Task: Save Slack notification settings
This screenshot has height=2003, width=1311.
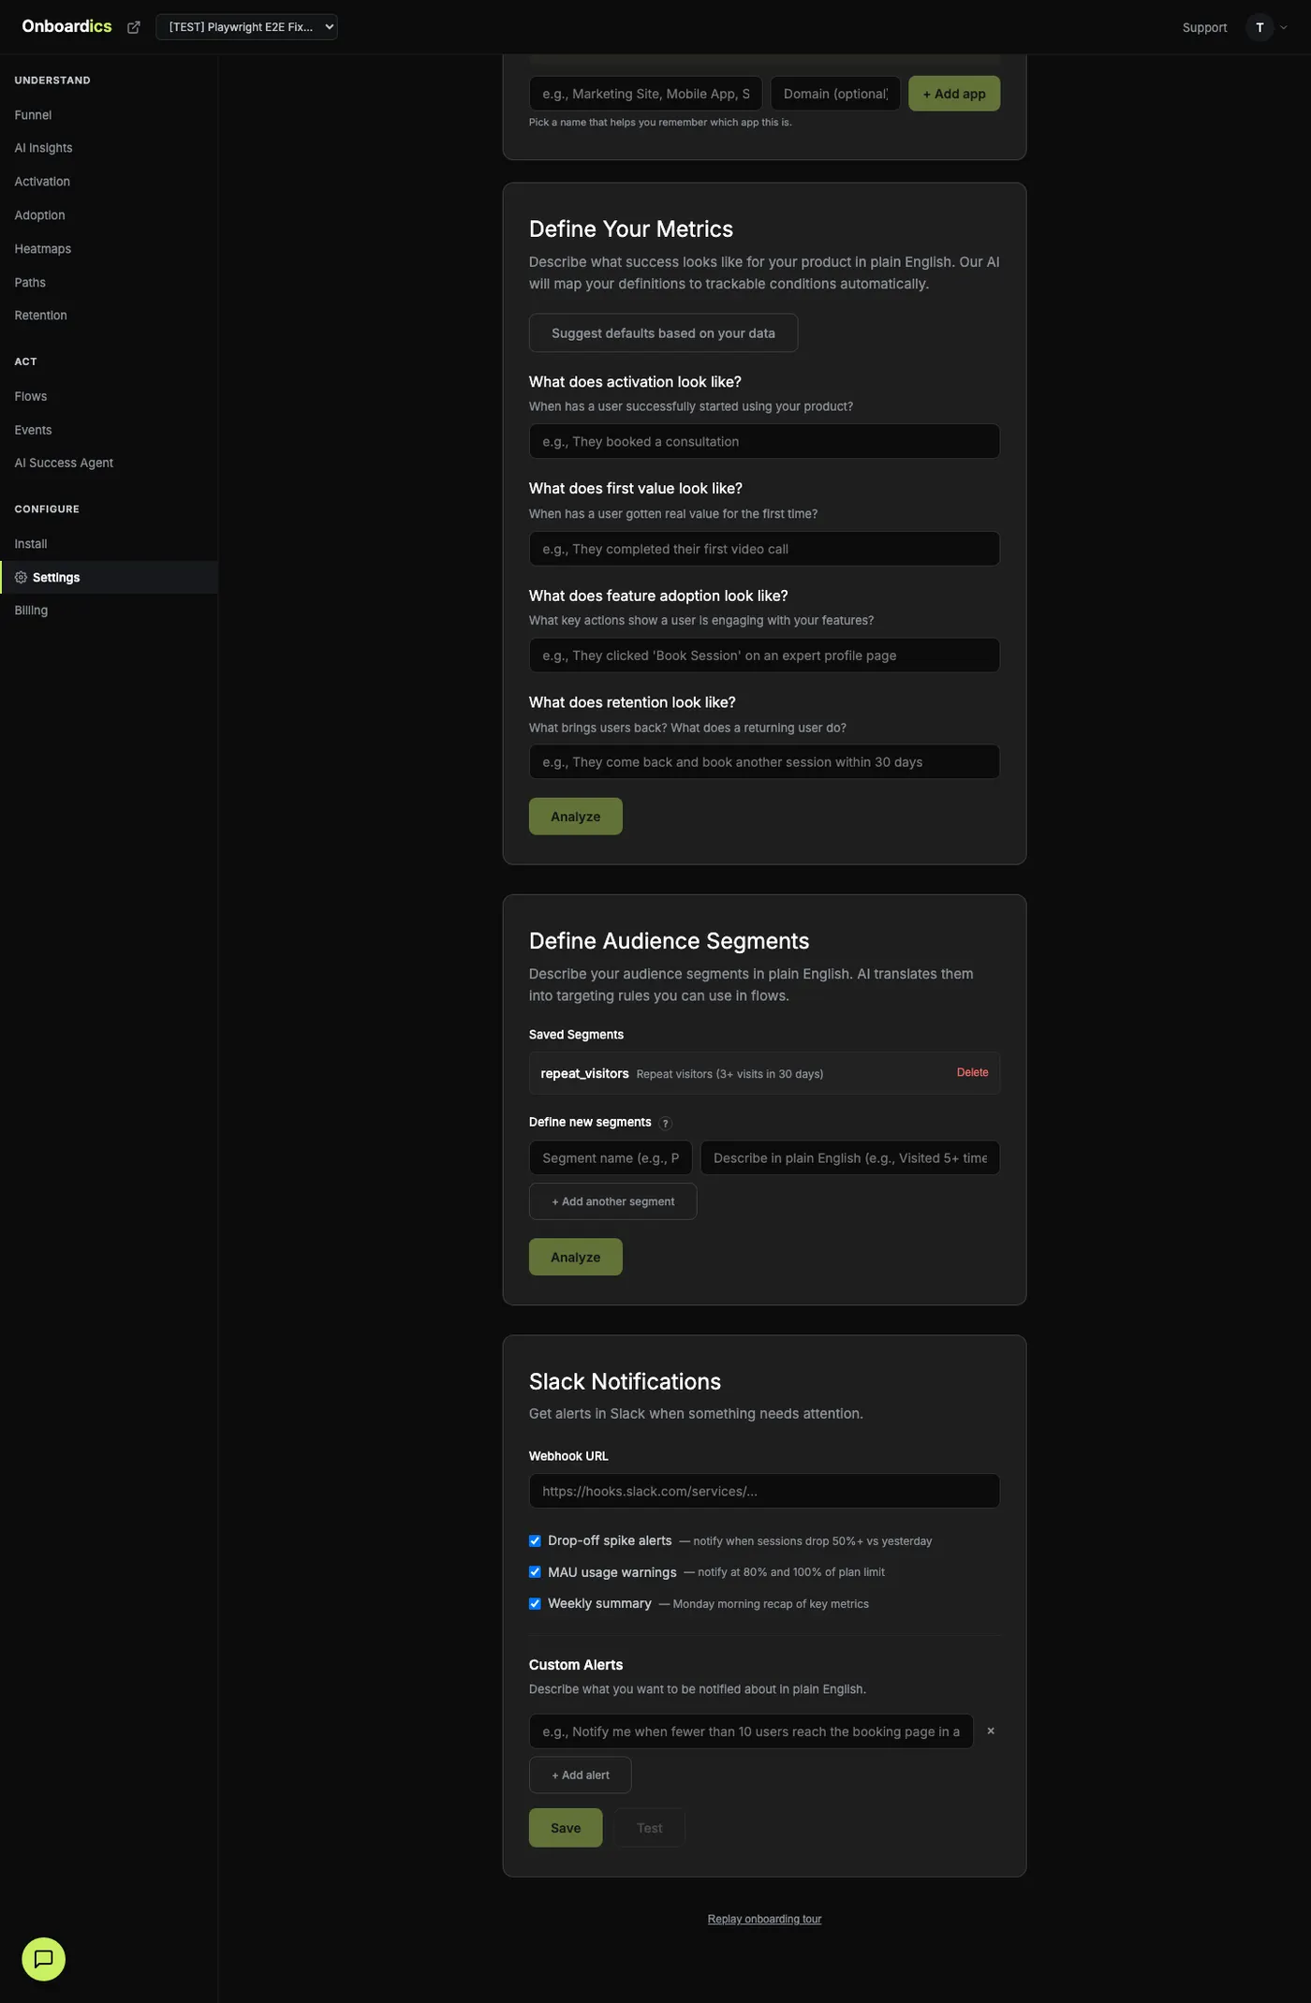Action: 566,1828
